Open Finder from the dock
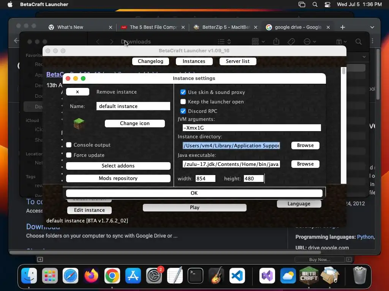 coord(29,275)
